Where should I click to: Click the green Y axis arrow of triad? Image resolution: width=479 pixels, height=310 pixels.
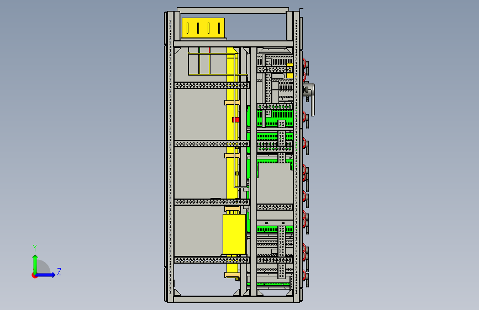tap(35, 264)
